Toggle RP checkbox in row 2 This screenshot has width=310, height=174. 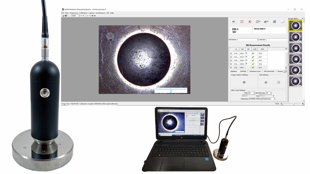[246, 53]
